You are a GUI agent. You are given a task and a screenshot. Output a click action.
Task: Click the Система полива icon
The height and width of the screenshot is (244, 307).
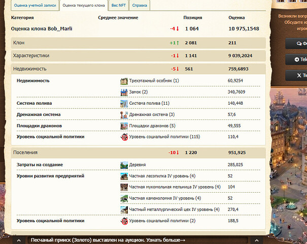(x=124, y=103)
